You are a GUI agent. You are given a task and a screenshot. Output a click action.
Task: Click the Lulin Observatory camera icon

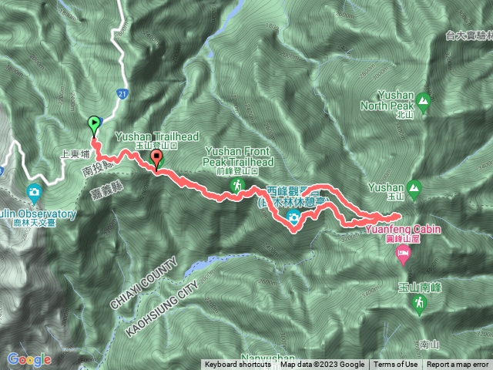pyautogui.click(x=34, y=193)
